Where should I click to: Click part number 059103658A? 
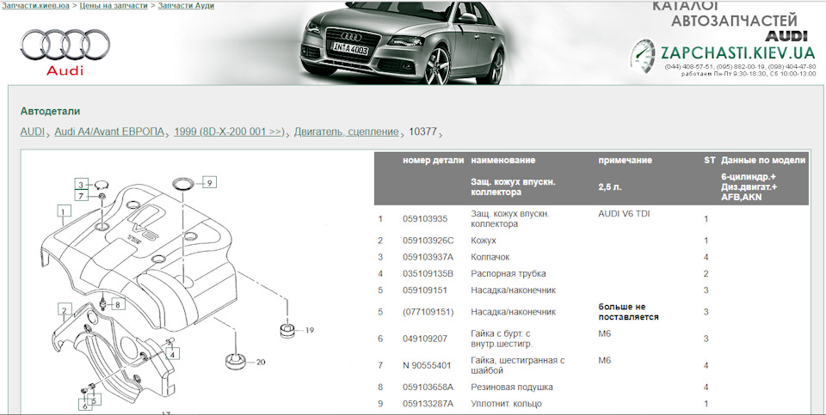pos(428,388)
